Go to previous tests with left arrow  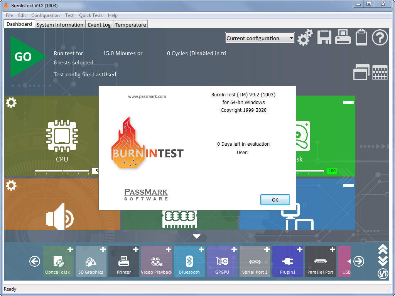click(34, 261)
